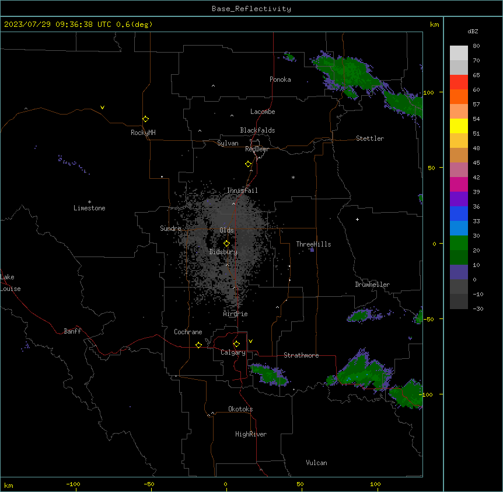This screenshot has height=492, width=503.
Task: Click the yellow diamond marker below RedDeer
Action: (x=248, y=164)
